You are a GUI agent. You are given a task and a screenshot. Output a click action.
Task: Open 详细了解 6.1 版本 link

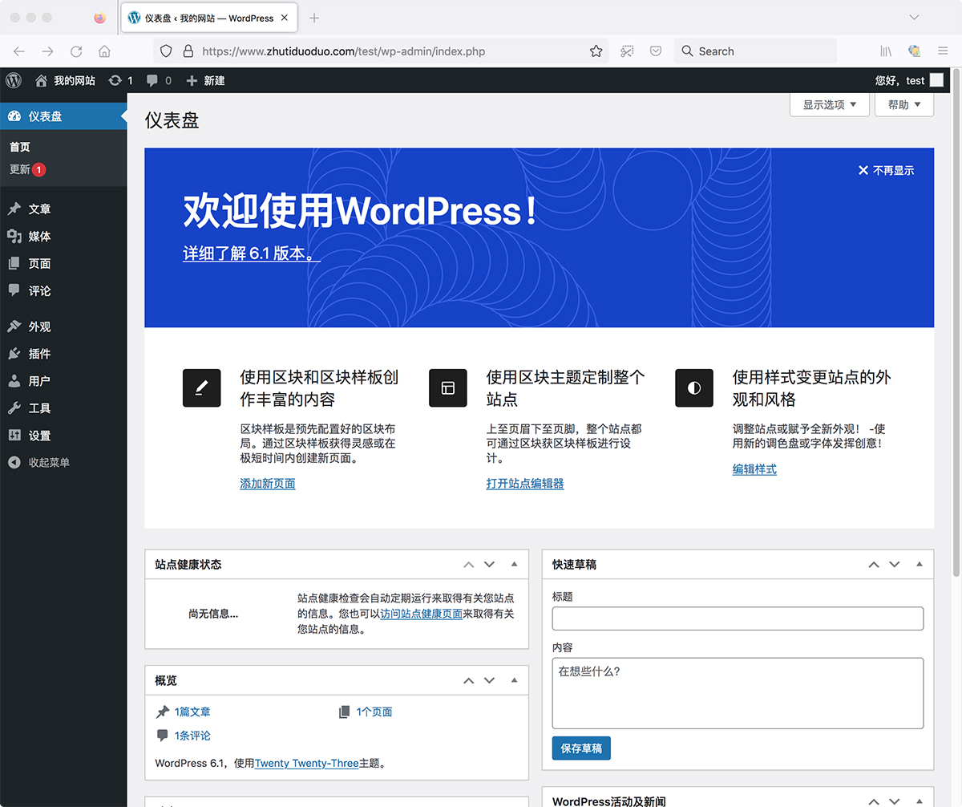tap(252, 253)
